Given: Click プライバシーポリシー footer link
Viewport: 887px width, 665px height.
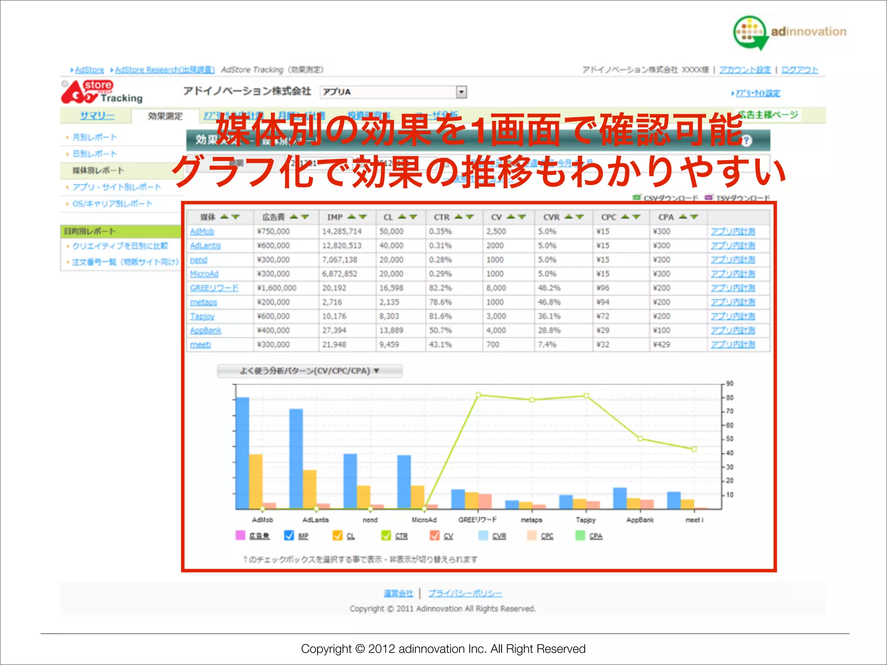Looking at the screenshot, I should coord(465,593).
